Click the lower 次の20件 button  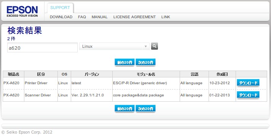pyautogui.click(x=145, y=109)
